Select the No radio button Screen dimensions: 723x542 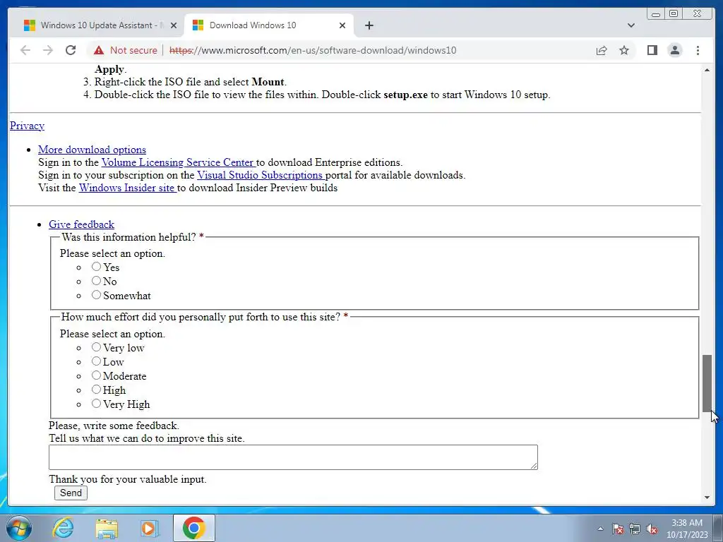click(x=96, y=281)
